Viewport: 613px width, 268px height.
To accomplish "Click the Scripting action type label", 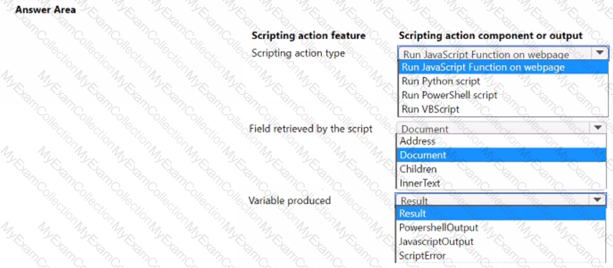I will tap(298, 53).
